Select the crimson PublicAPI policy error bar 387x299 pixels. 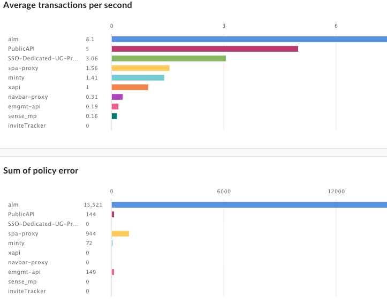coord(113,214)
